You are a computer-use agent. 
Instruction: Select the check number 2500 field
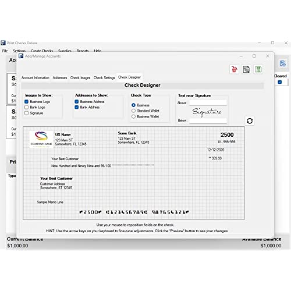[227, 135]
